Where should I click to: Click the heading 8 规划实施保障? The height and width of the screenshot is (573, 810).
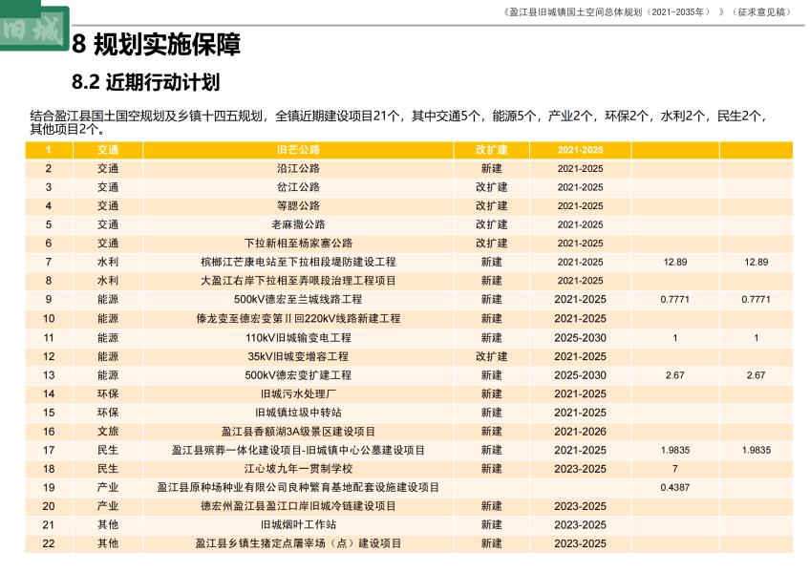click(157, 45)
